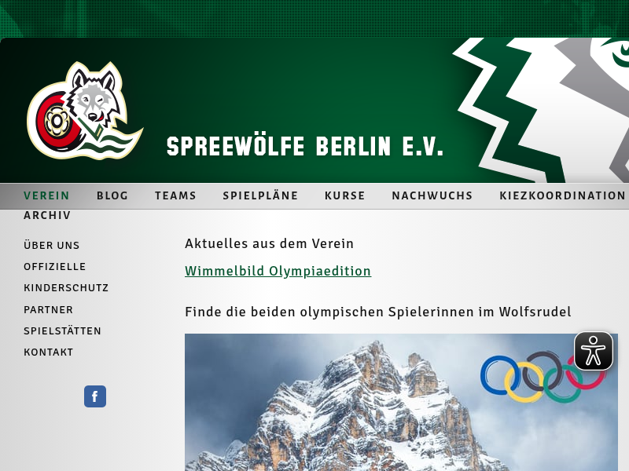Open Spielpläne in navigation bar

(x=260, y=195)
